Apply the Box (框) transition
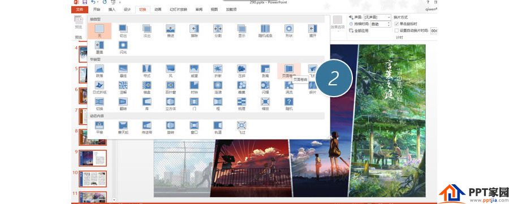The image size is (509, 204). (x=218, y=104)
